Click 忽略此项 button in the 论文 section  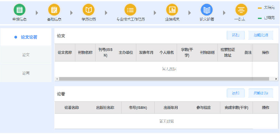[261, 35]
